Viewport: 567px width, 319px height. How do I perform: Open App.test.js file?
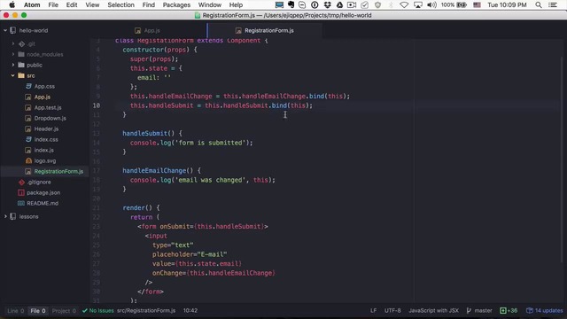point(48,107)
